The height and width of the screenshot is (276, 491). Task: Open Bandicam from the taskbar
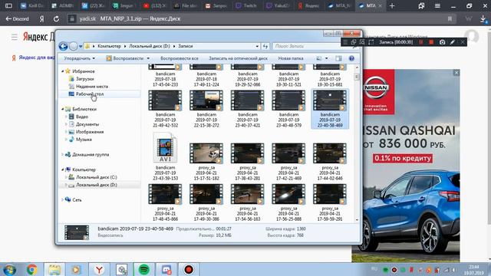click(x=189, y=270)
